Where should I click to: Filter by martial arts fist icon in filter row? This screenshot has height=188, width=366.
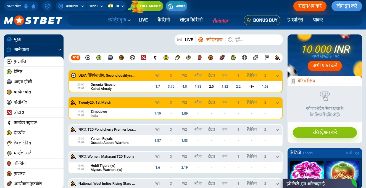[x=188, y=58]
